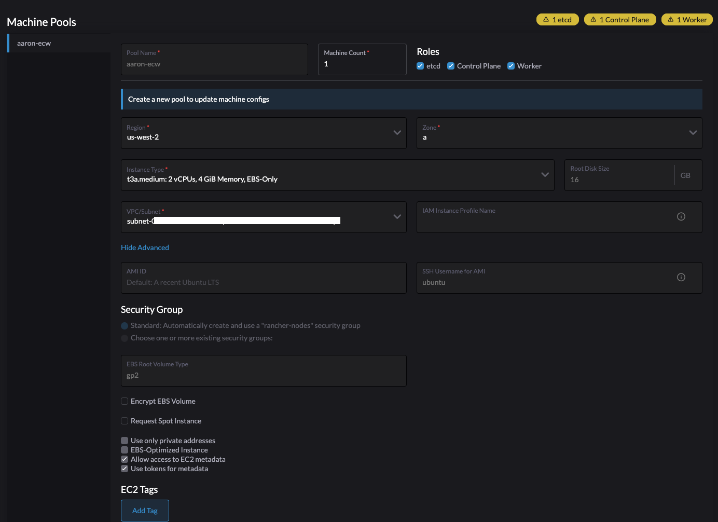Image resolution: width=718 pixels, height=522 pixels.
Task: Click the warning icon on the 1 etcd badge
Action: click(546, 19)
